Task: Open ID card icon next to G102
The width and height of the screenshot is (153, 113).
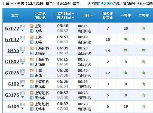Action: coord(23,82)
